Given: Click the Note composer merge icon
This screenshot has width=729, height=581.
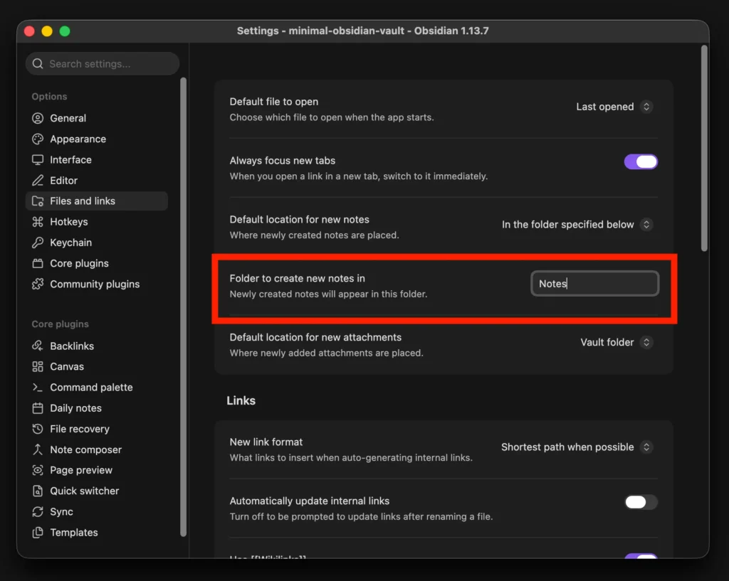Looking at the screenshot, I should [x=38, y=449].
